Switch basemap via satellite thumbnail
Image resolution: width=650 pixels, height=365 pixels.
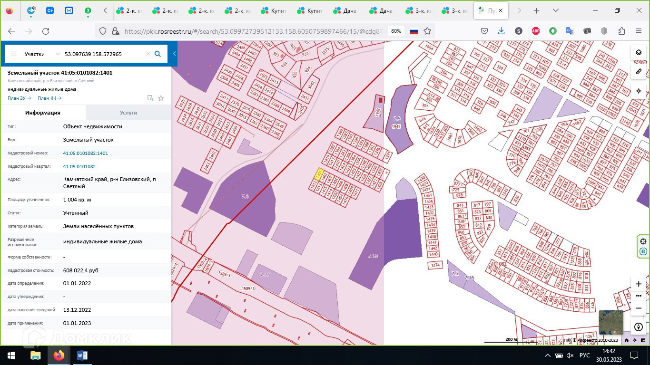point(611,322)
